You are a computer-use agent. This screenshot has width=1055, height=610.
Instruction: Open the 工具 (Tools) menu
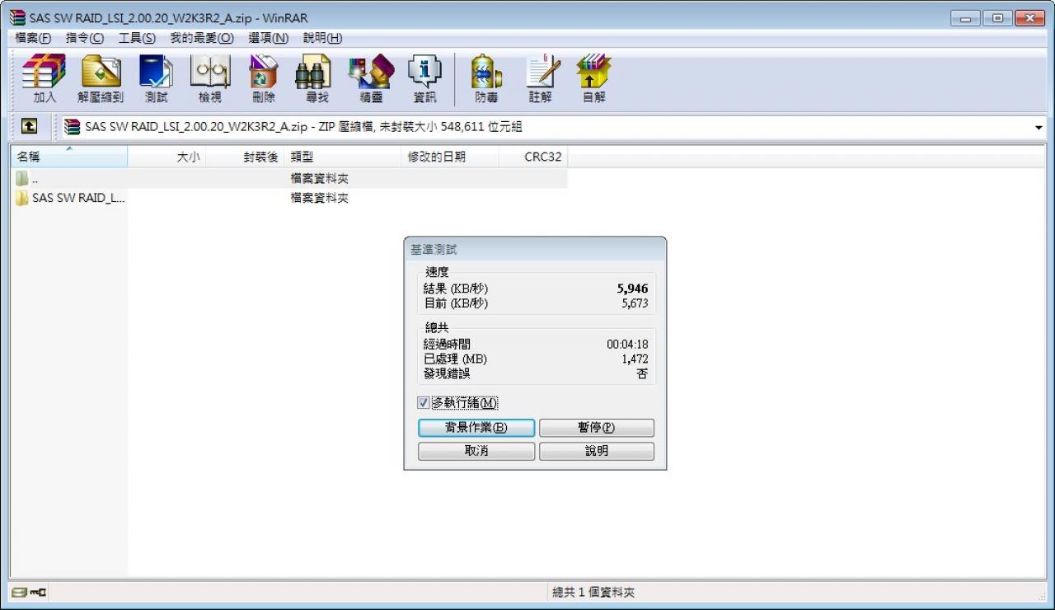[137, 38]
